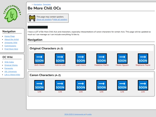Open Fanworks sidebar link
The width and height of the screenshot is (156, 117).
click(x=9, y=68)
